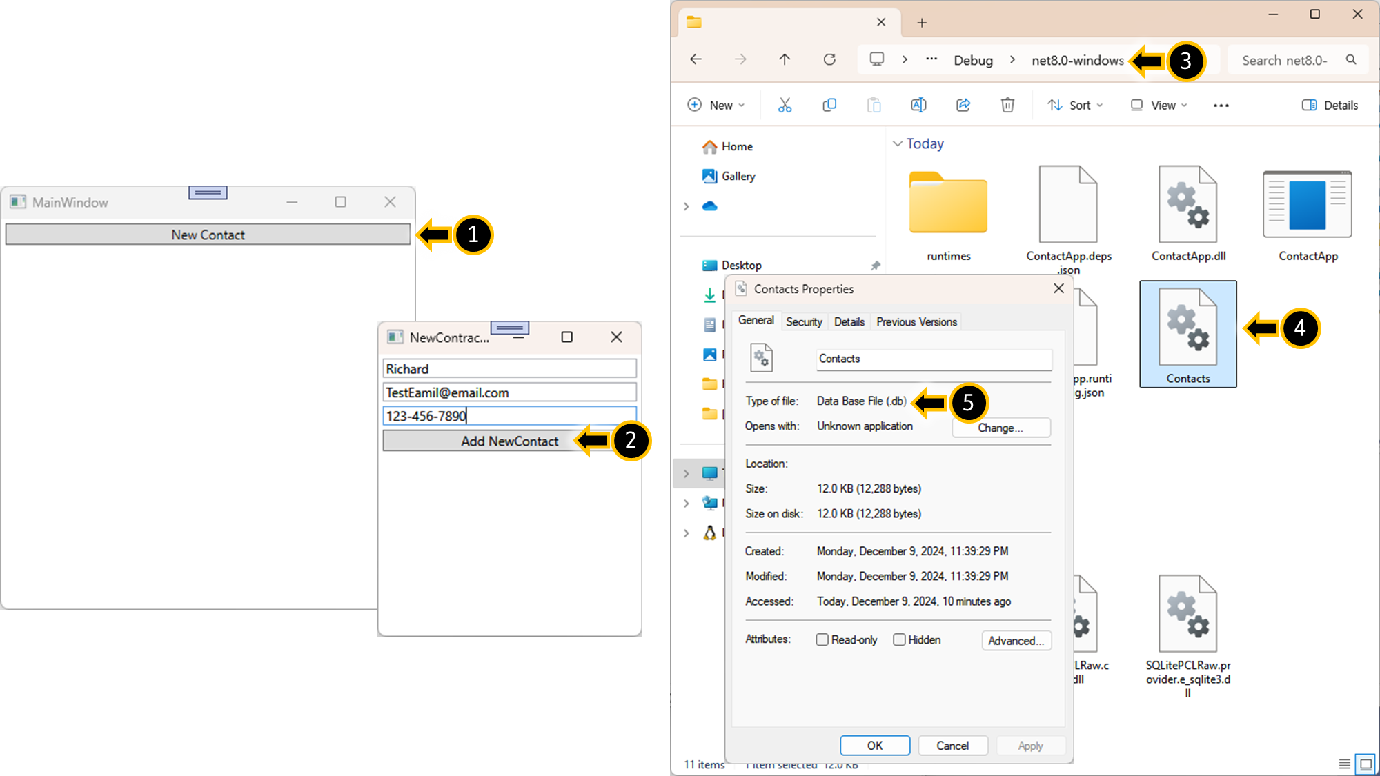The image size is (1380, 776).
Task: Collapse the Today group chevron
Action: click(x=898, y=143)
